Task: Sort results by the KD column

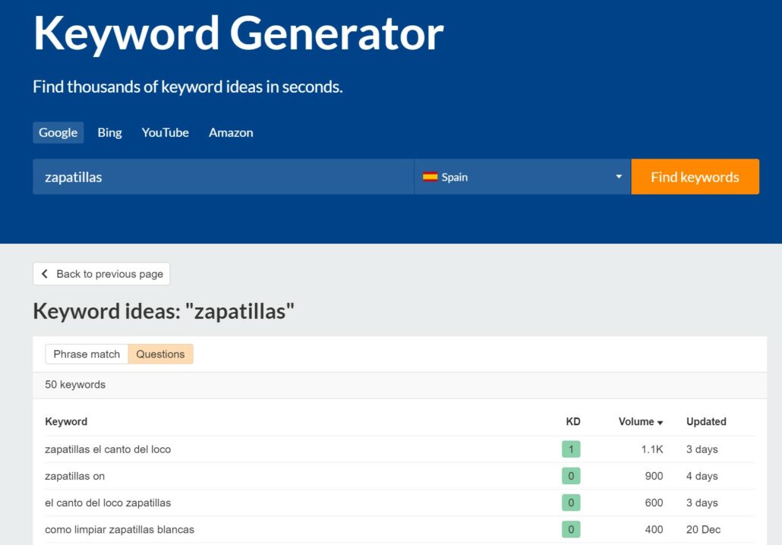Action: pyautogui.click(x=572, y=422)
